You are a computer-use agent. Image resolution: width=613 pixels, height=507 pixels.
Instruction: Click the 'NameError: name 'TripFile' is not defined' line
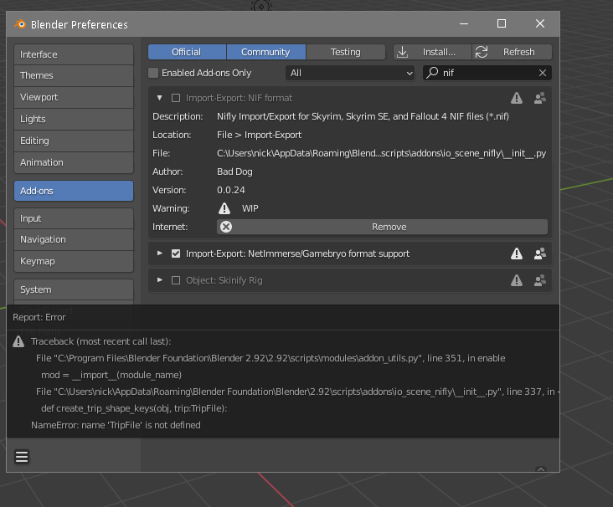tap(116, 425)
